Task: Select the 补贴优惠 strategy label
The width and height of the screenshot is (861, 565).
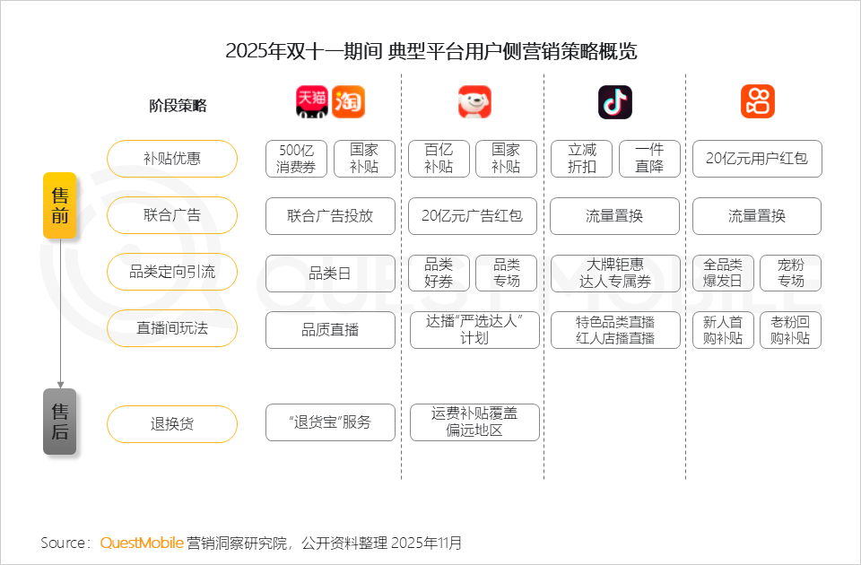Action: click(171, 159)
